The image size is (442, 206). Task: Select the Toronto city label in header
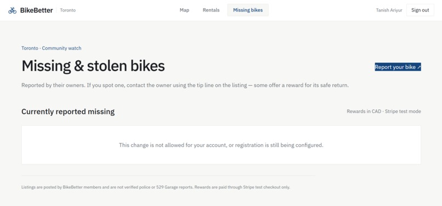click(x=67, y=10)
